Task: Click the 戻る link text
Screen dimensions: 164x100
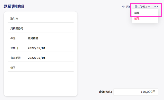Action: click(x=128, y=7)
